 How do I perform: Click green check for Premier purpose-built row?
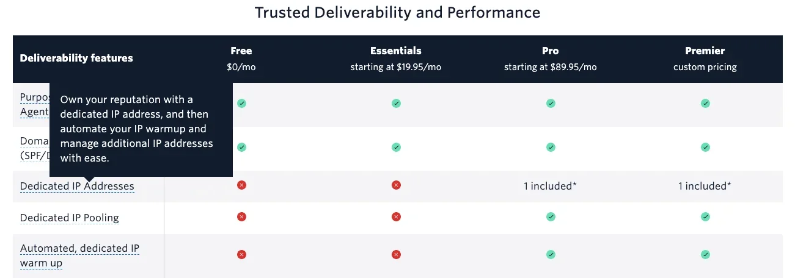pyautogui.click(x=705, y=104)
